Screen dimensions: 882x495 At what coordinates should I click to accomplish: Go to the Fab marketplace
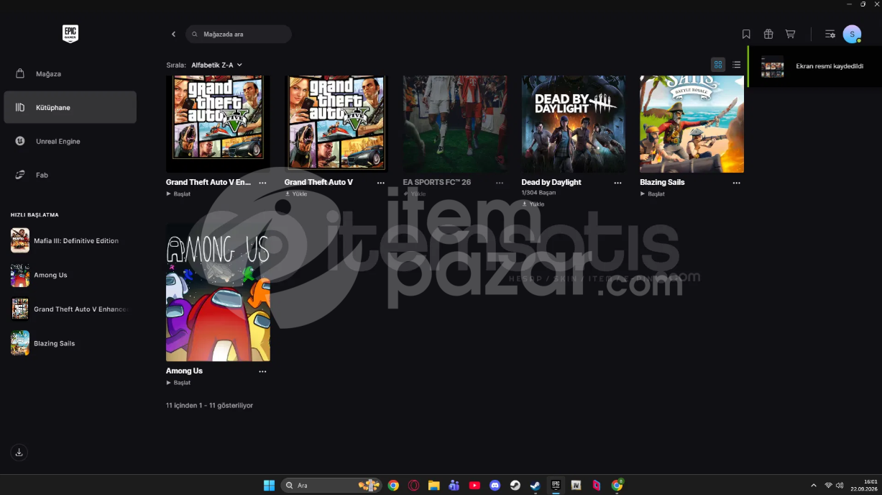70,175
